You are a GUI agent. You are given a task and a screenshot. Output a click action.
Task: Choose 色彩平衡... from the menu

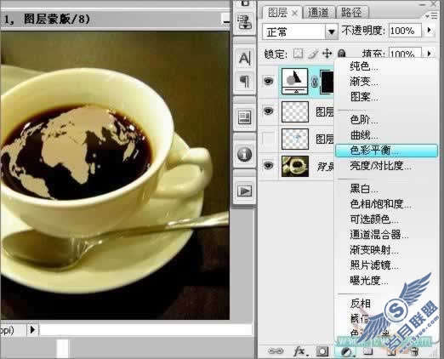point(386,151)
